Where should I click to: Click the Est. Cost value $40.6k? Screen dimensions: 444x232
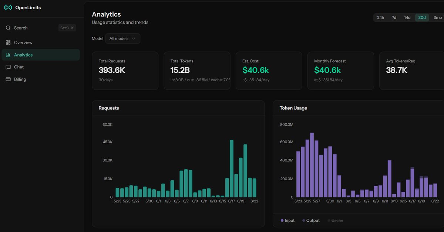tap(256, 70)
